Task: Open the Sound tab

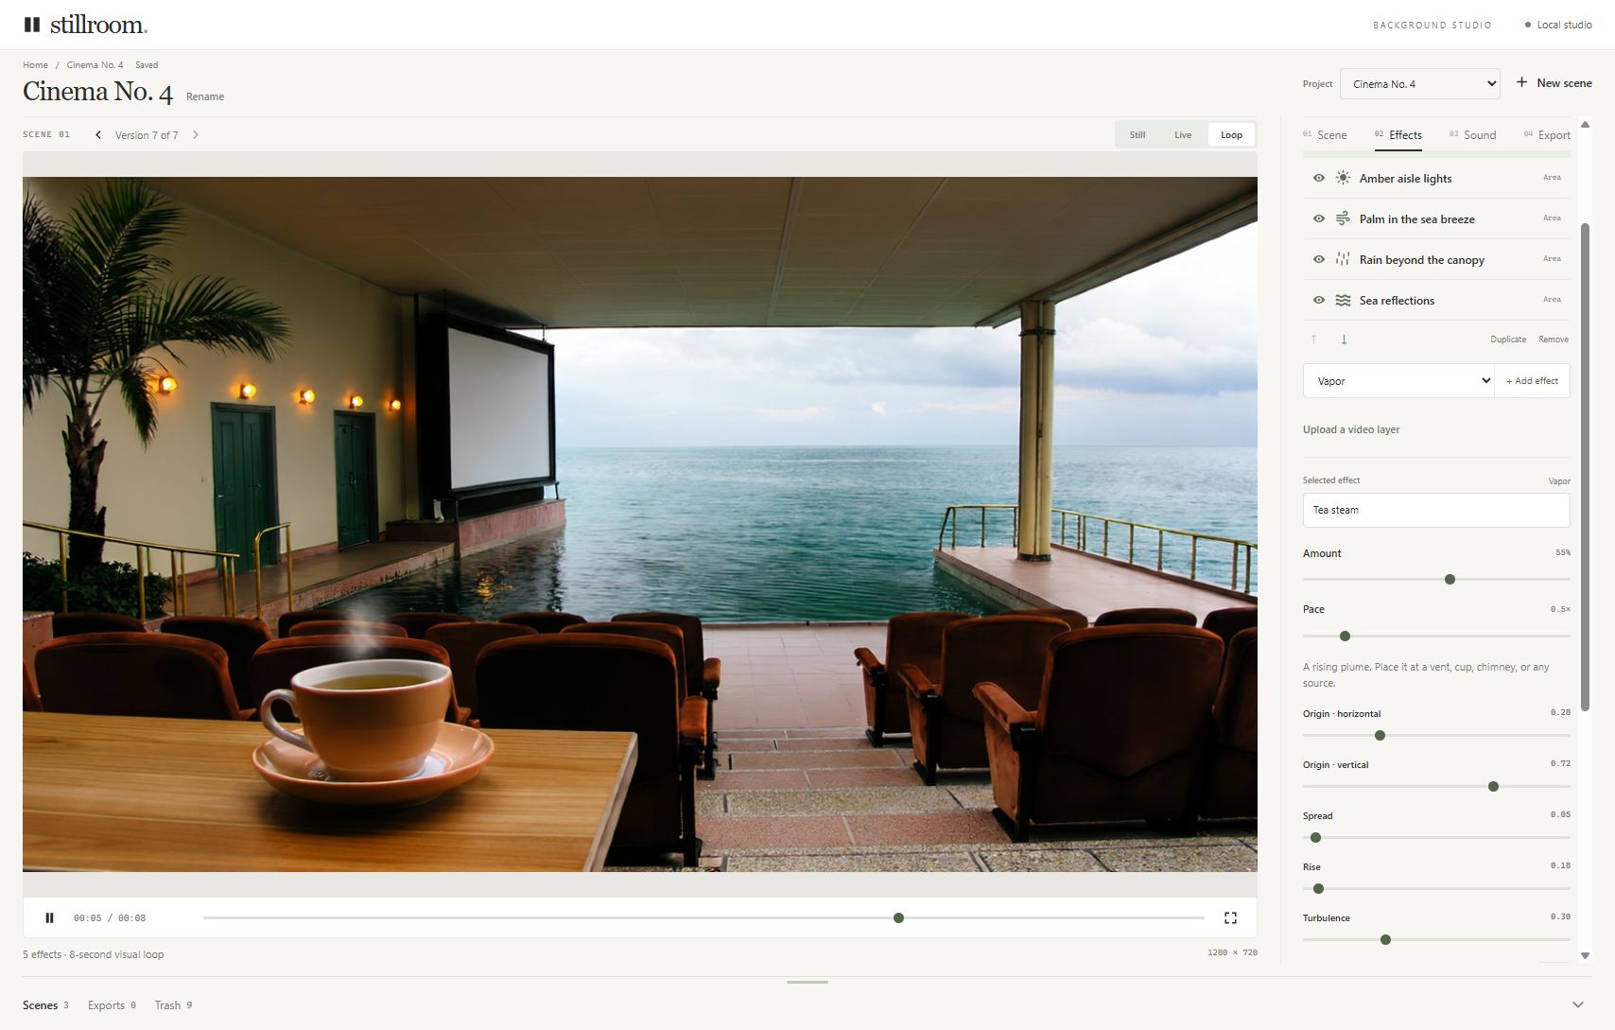Action: point(1472,135)
